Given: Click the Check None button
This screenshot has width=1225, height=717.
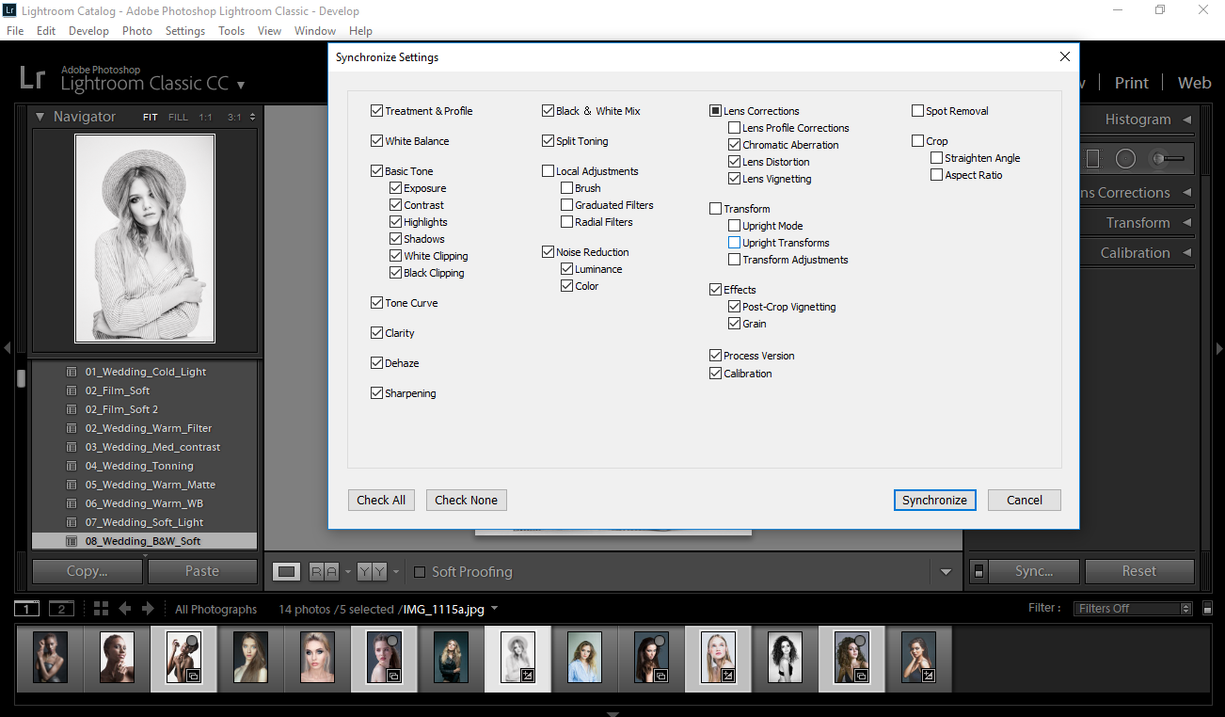Looking at the screenshot, I should coord(466,500).
